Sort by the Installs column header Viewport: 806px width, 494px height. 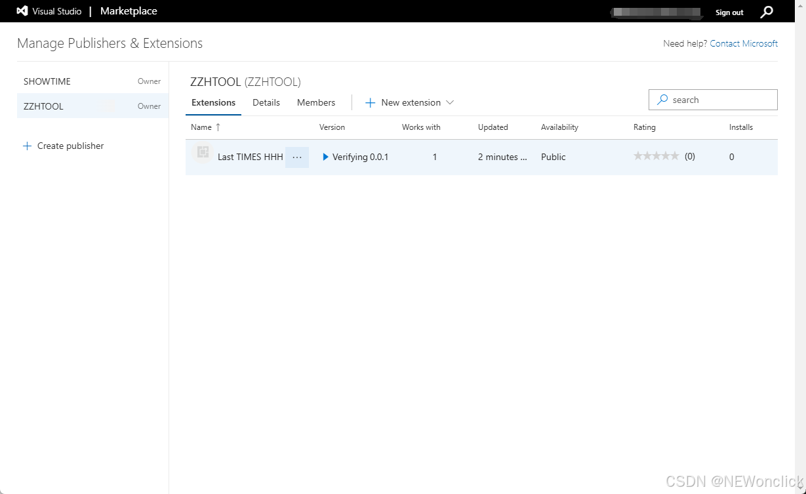point(741,127)
